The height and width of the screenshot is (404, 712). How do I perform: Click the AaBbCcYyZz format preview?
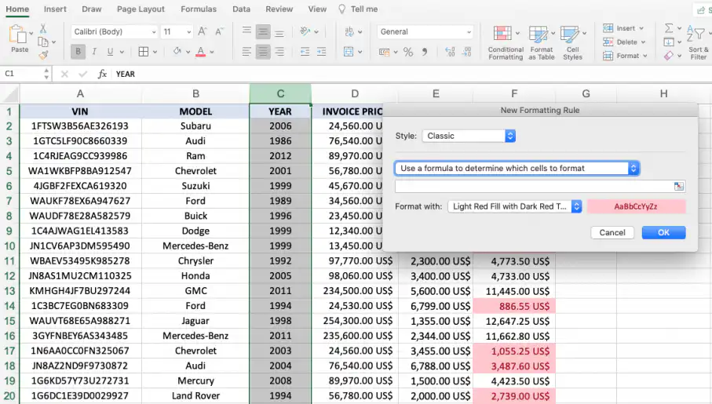click(636, 206)
